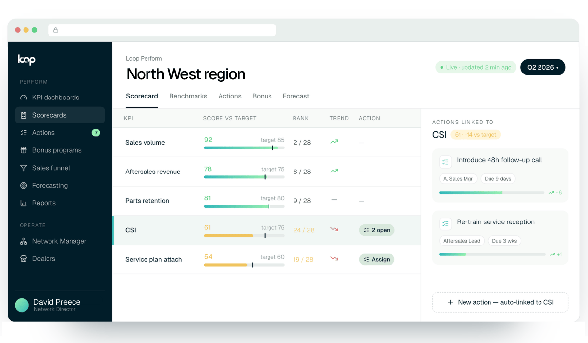This screenshot has height=343, width=588.
Task: Click the Actions checklist icon in sidebar
Action: [x=24, y=133]
